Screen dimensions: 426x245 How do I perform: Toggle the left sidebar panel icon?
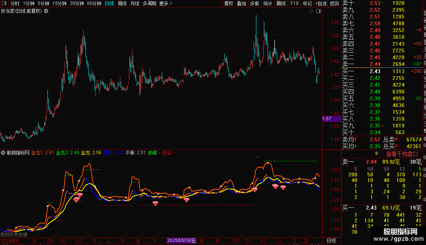click(4, 3)
